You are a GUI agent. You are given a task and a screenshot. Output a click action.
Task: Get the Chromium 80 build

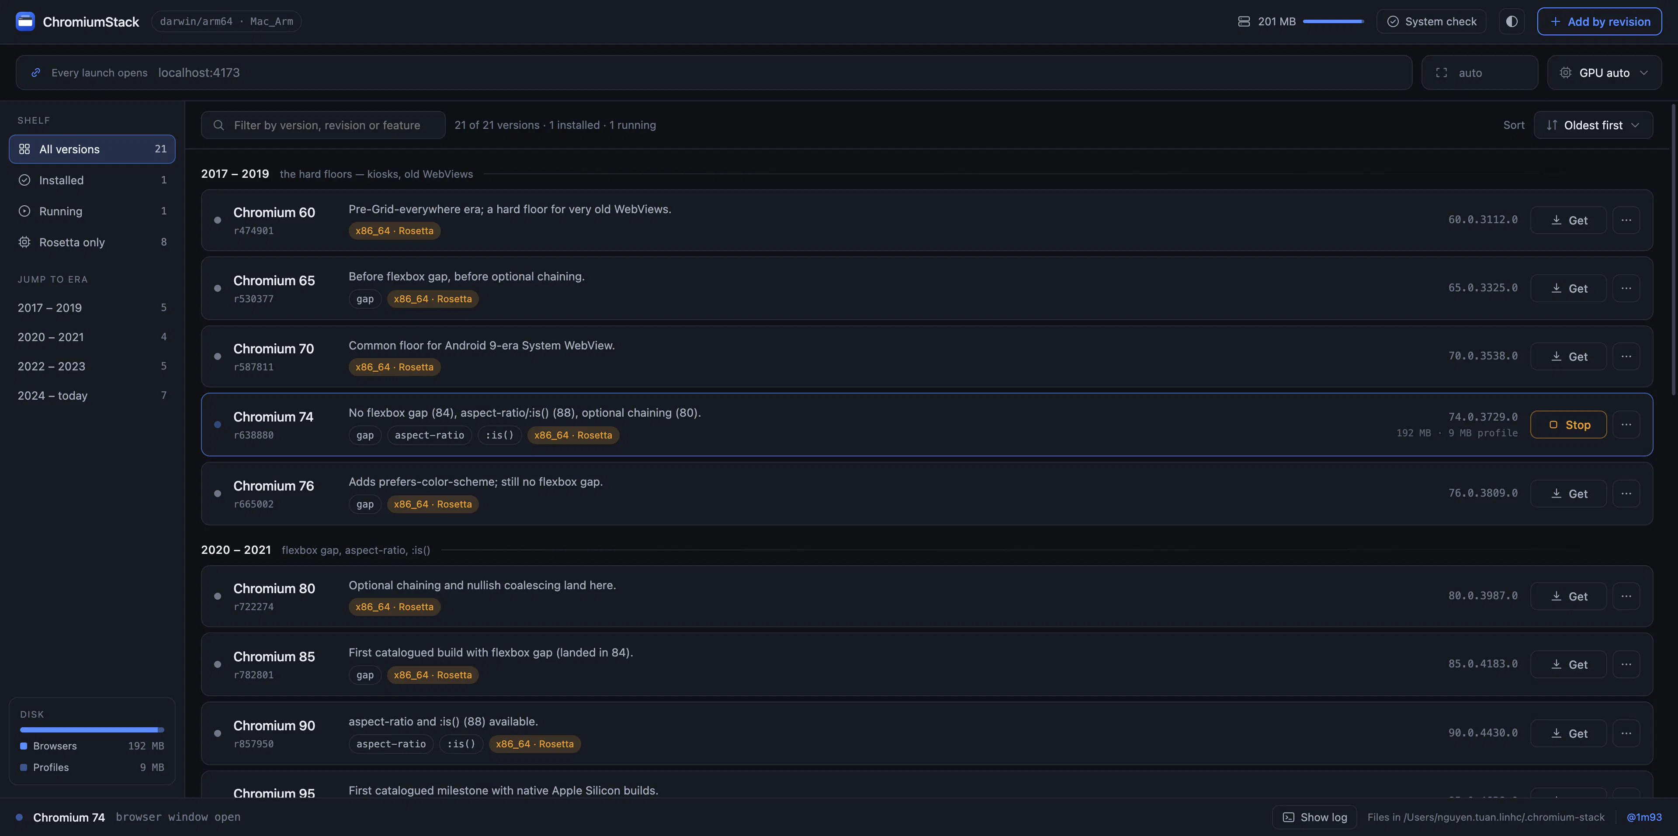tap(1568, 596)
